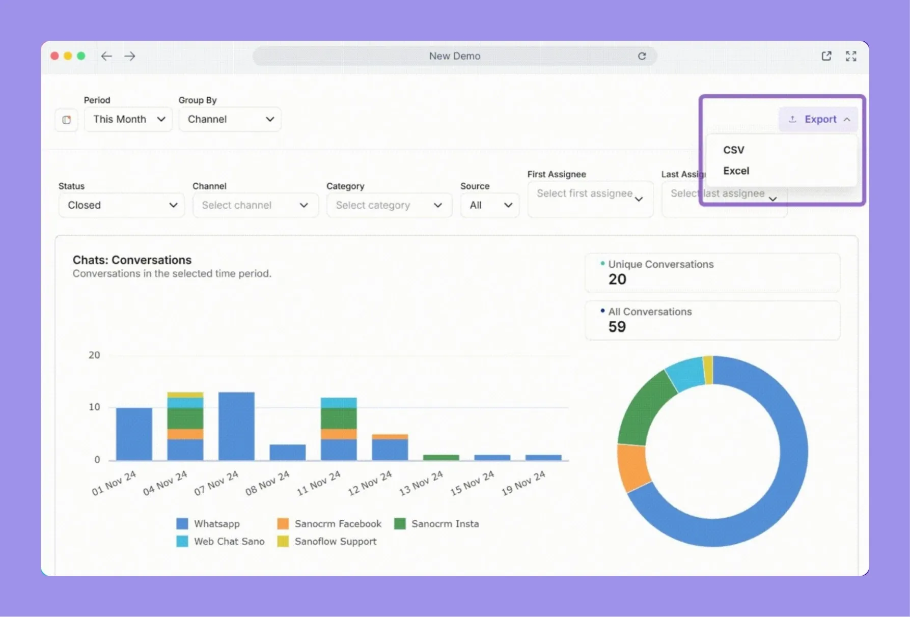Click the 13 Nov 24 green bar
This screenshot has height=617, width=910.
(441, 457)
